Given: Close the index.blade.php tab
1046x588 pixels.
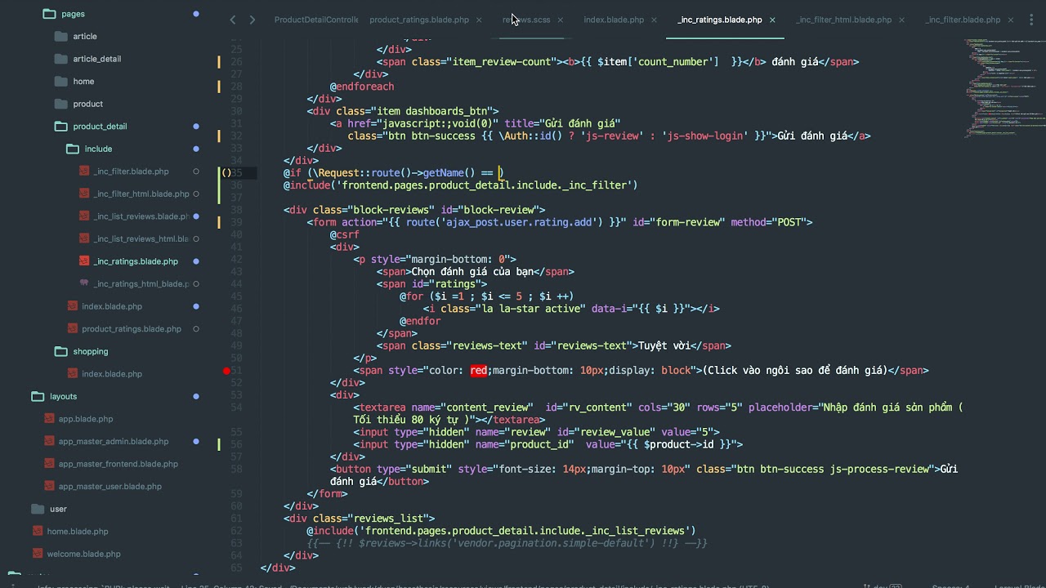Looking at the screenshot, I should 654,20.
